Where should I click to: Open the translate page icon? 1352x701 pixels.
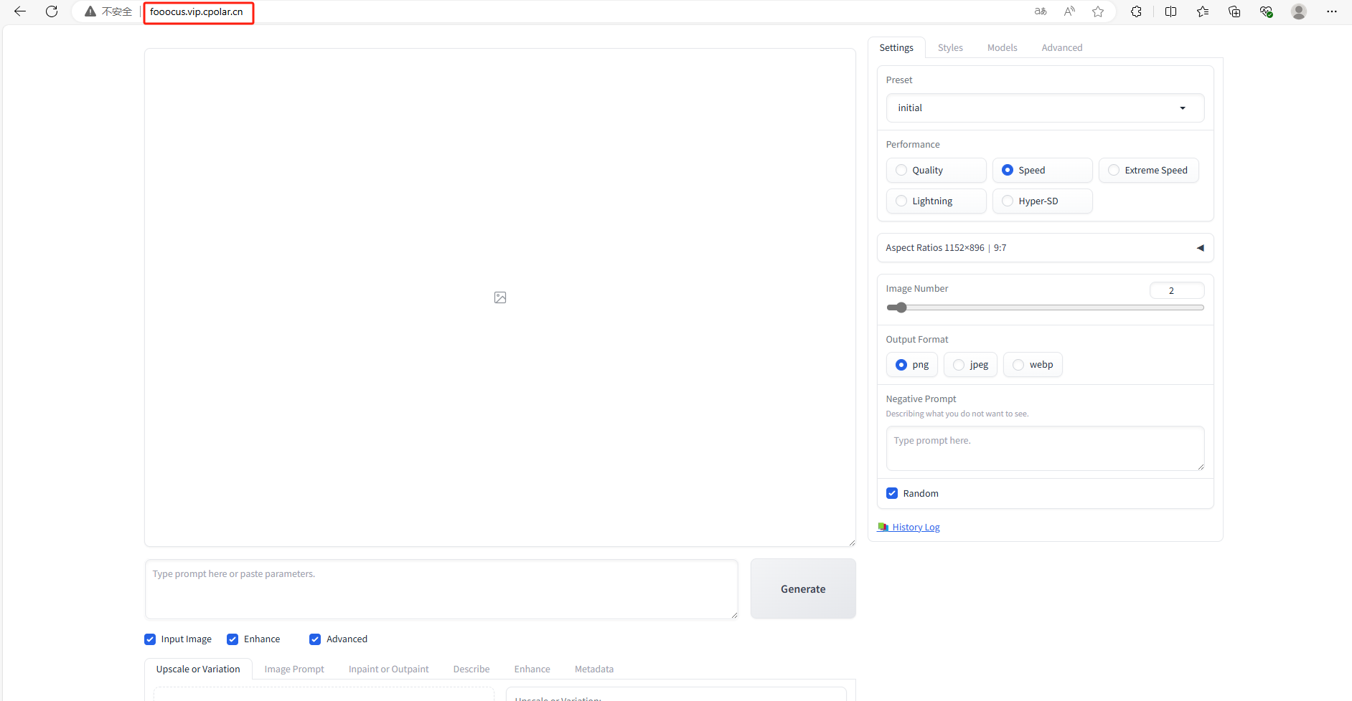click(1041, 11)
